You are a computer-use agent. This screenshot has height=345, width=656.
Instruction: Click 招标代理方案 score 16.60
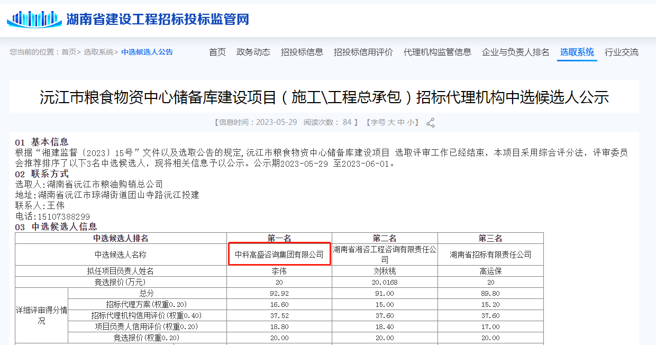pos(279,304)
